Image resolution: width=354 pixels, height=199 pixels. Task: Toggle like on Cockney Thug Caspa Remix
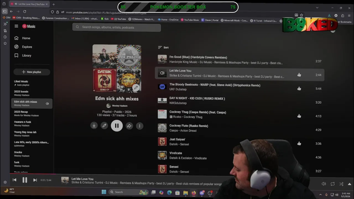click(299, 116)
